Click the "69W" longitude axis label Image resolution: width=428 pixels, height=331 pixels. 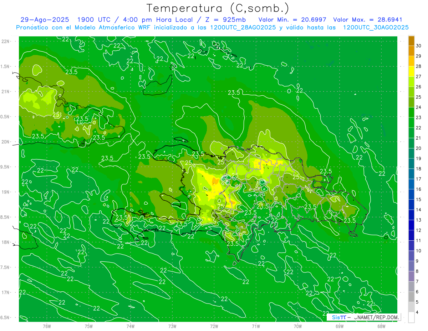click(340, 326)
